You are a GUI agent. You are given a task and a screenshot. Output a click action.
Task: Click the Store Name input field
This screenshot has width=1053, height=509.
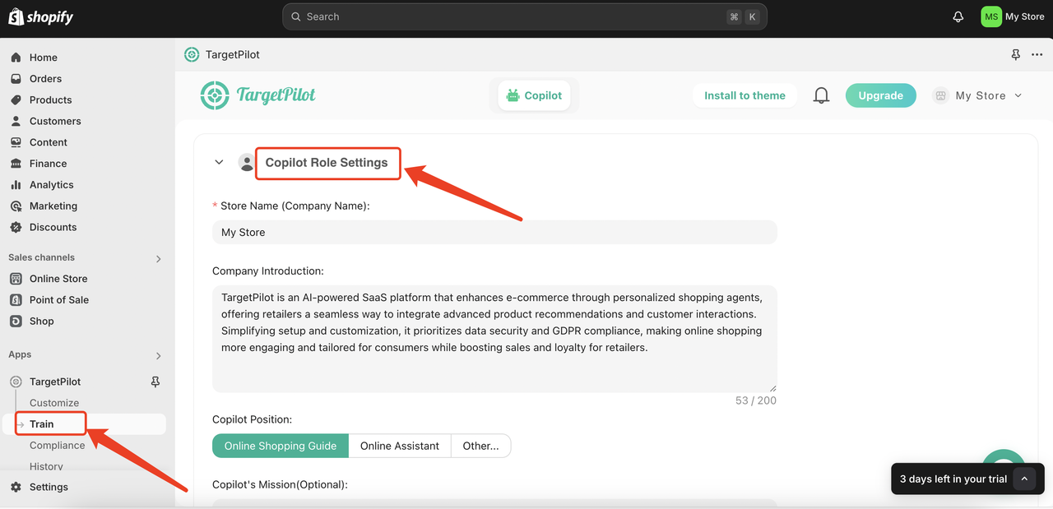(494, 232)
